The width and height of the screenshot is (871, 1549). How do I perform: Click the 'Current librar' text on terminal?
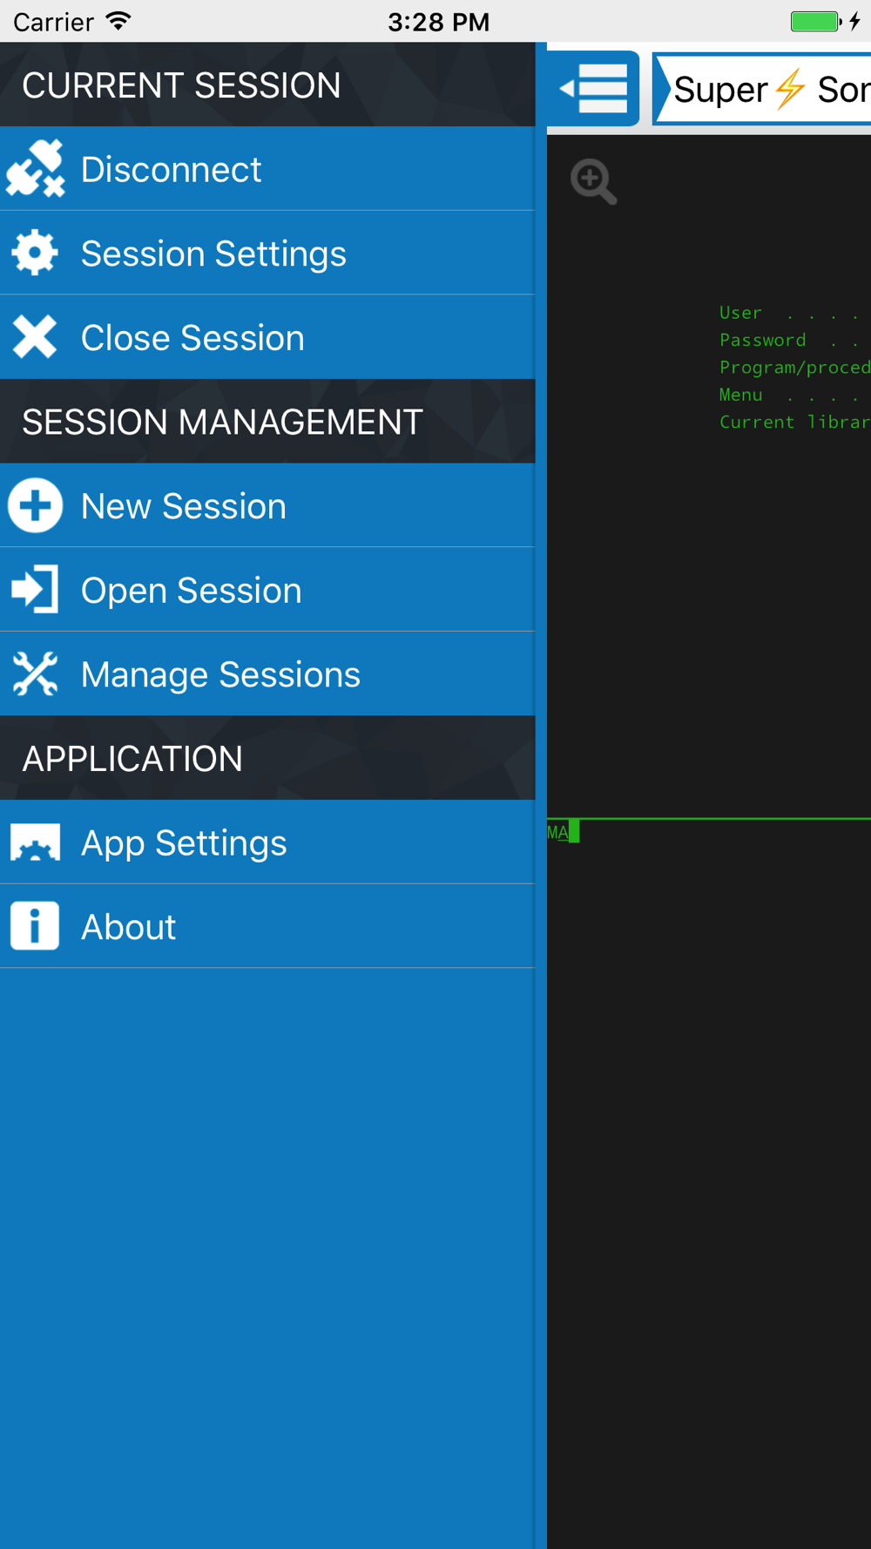[x=794, y=422]
